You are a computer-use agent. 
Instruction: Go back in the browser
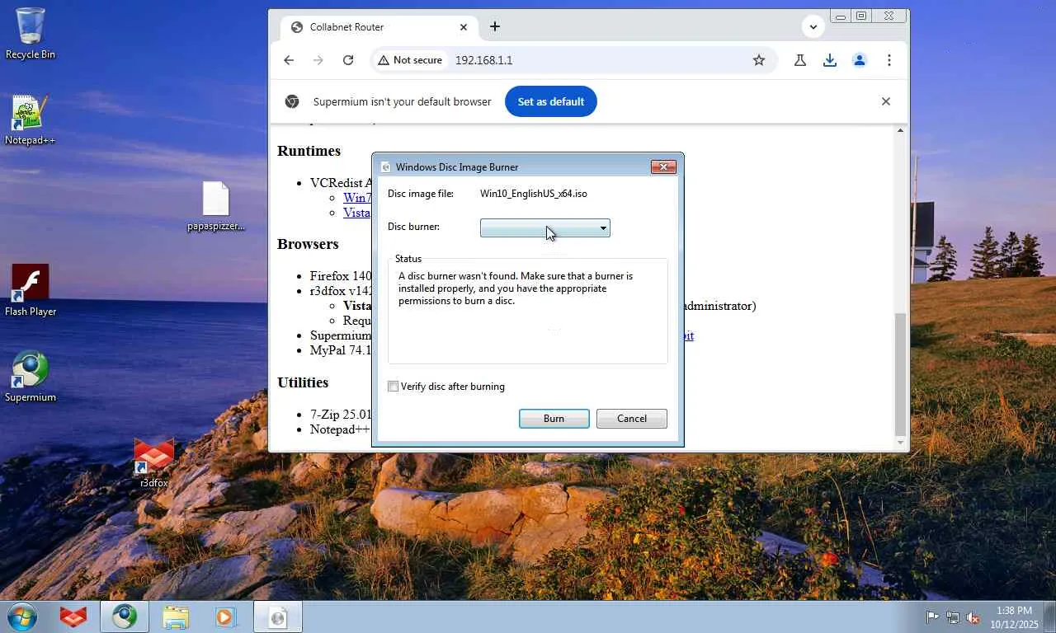(x=289, y=60)
